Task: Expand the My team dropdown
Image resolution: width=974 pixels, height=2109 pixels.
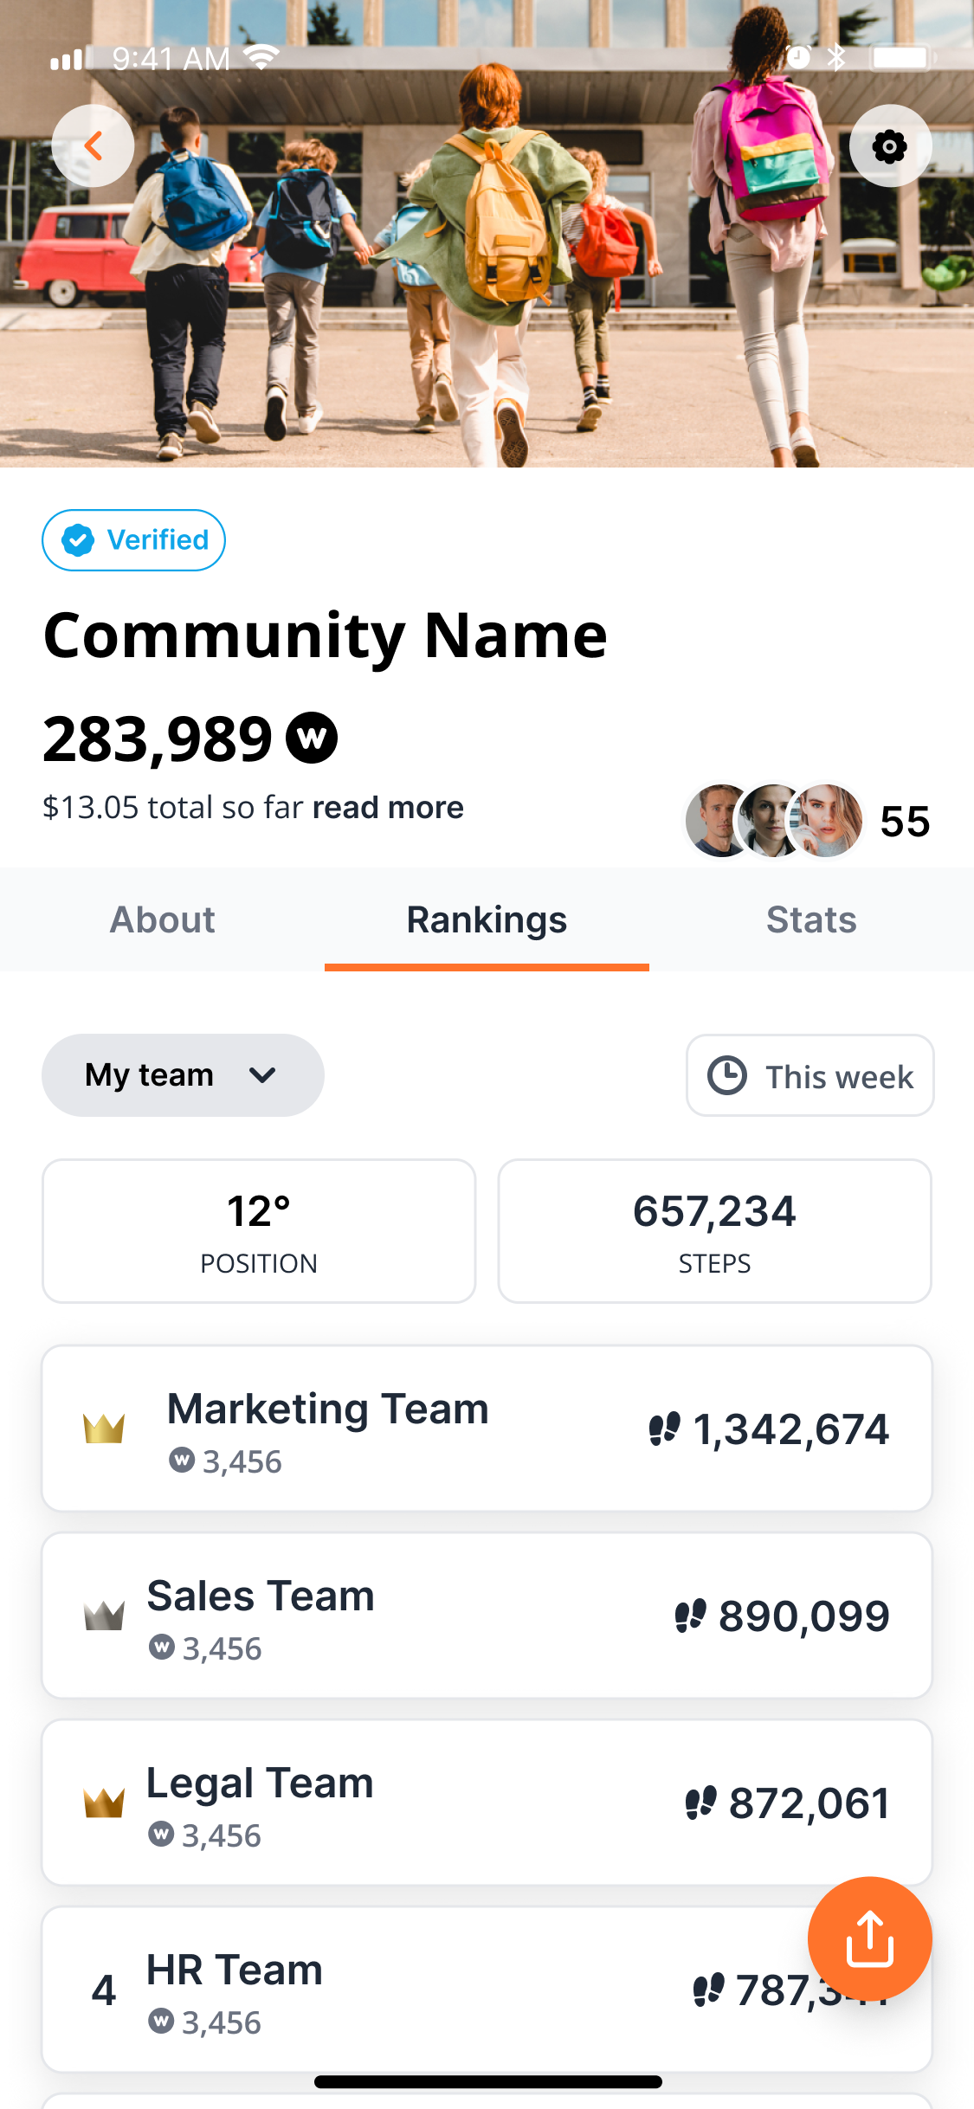Action: [183, 1075]
